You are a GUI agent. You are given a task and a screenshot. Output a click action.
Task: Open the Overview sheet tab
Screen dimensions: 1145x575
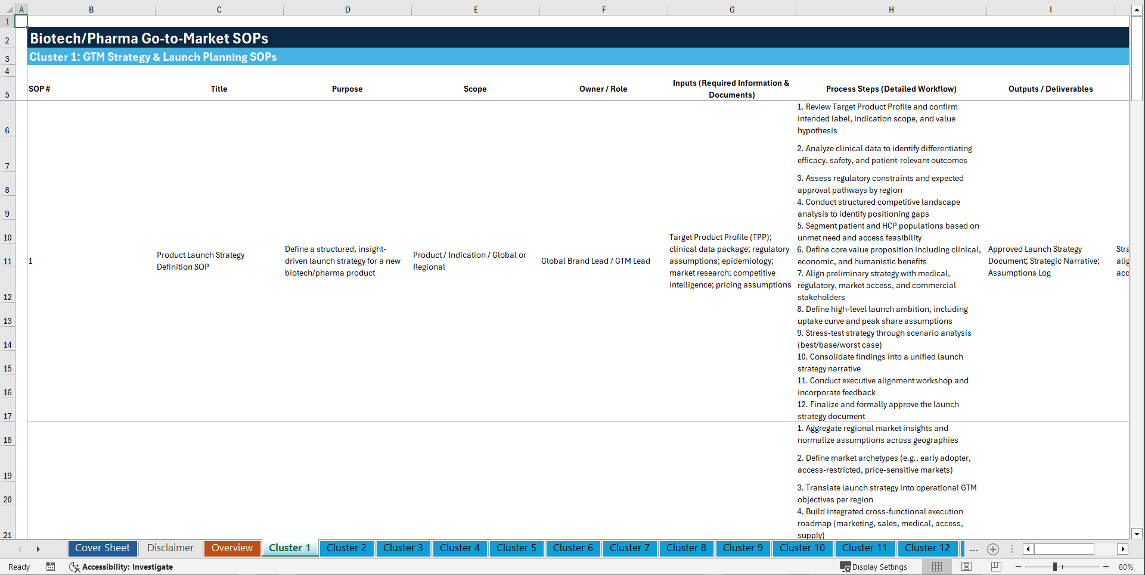point(232,548)
